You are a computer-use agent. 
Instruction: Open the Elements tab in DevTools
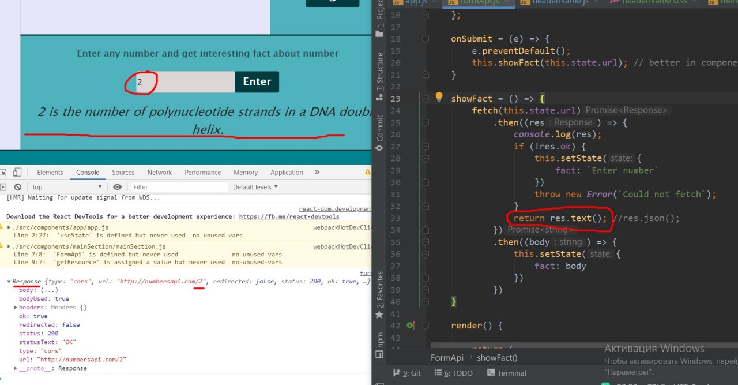[x=50, y=172]
